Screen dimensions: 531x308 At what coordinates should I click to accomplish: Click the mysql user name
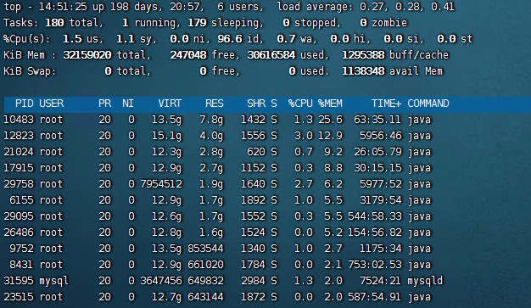coord(54,281)
